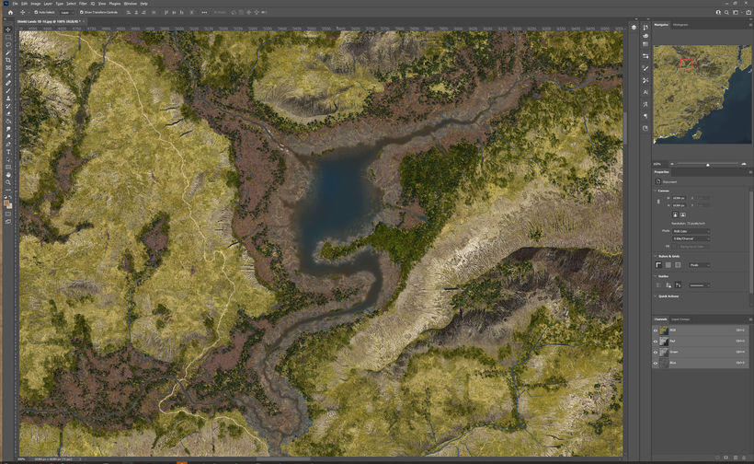Screen dimensions: 754x464
Task: Select the Hand tool
Action: tap(8, 174)
